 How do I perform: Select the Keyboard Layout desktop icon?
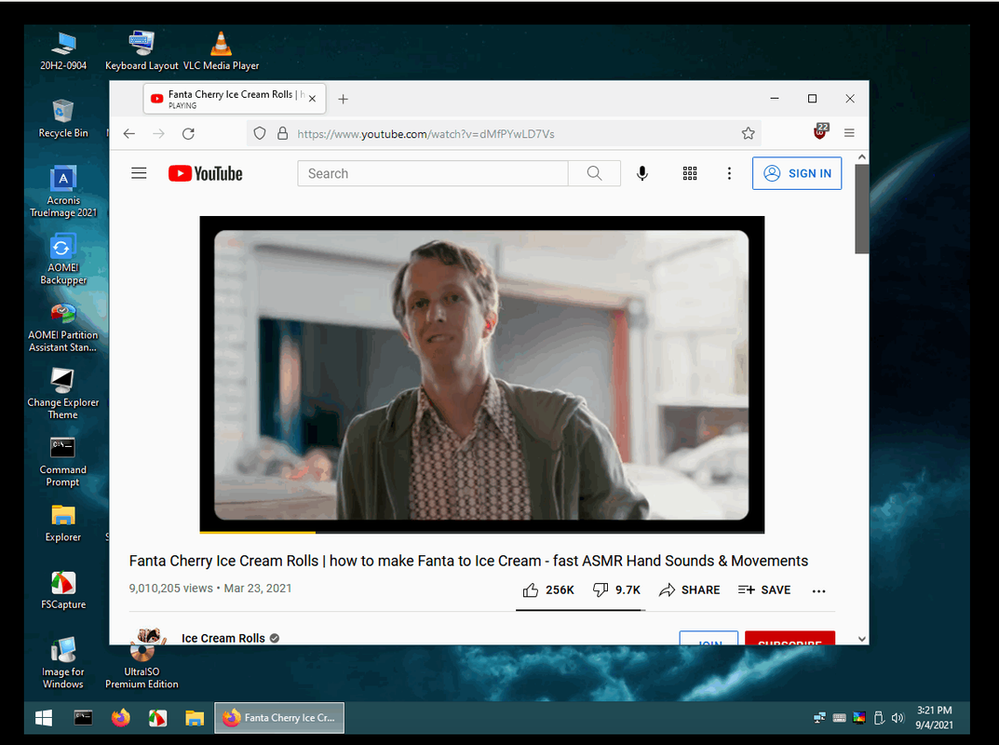pos(142,51)
